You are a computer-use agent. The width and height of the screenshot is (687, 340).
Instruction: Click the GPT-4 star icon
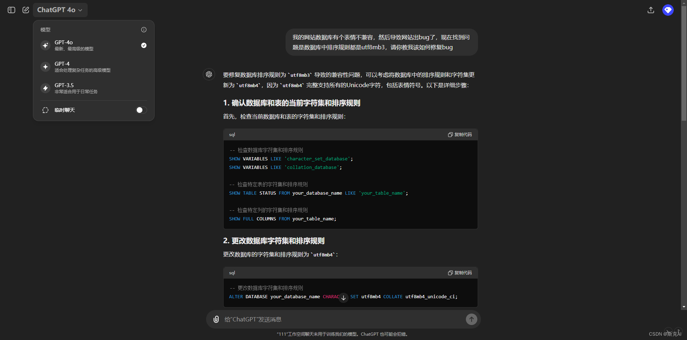pos(45,67)
